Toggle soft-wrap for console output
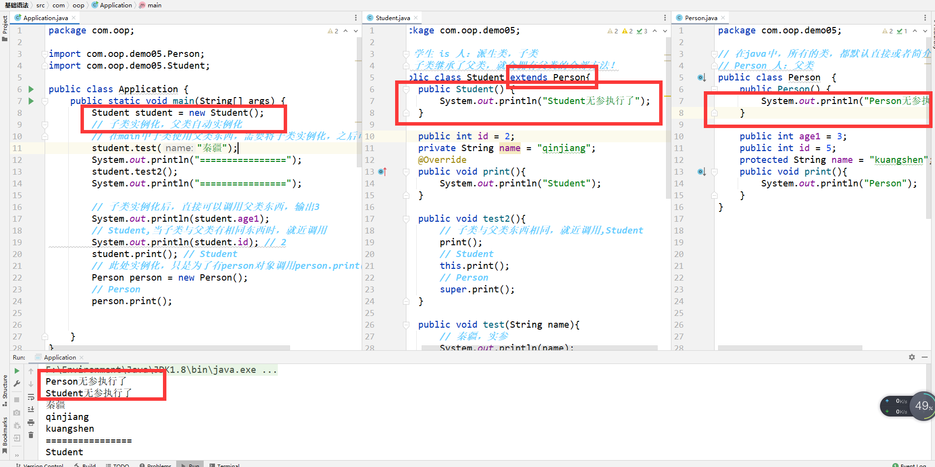 [x=31, y=397]
